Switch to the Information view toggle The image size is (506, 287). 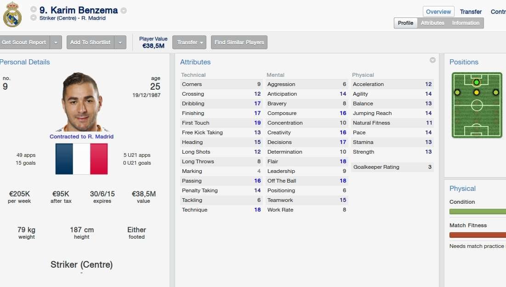tap(466, 23)
